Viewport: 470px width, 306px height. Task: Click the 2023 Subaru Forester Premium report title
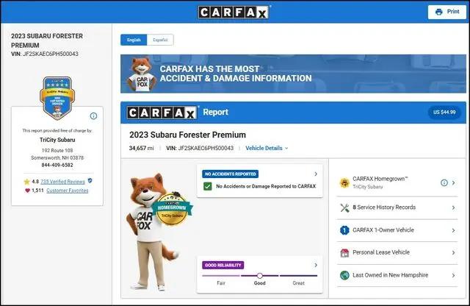tap(188, 135)
